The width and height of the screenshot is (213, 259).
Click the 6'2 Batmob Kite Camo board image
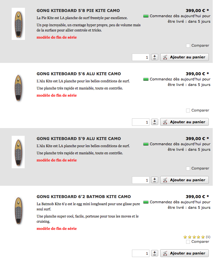(x=18, y=211)
